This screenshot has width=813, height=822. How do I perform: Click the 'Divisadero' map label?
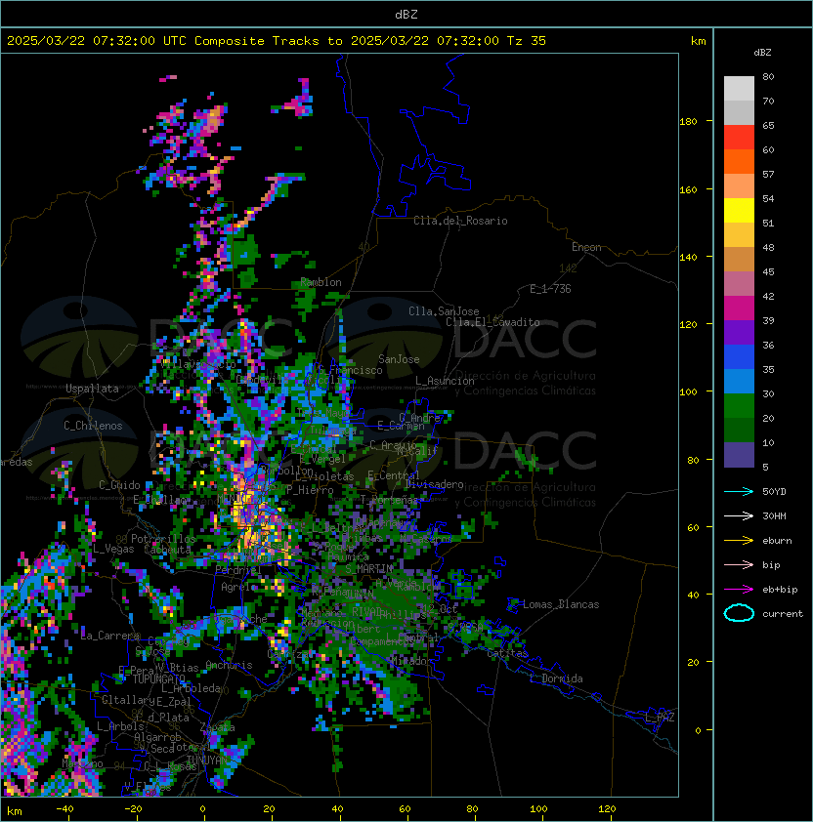point(434,484)
